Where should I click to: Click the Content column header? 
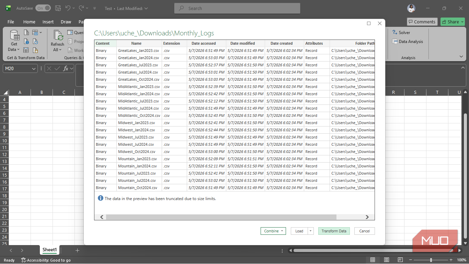(x=105, y=43)
